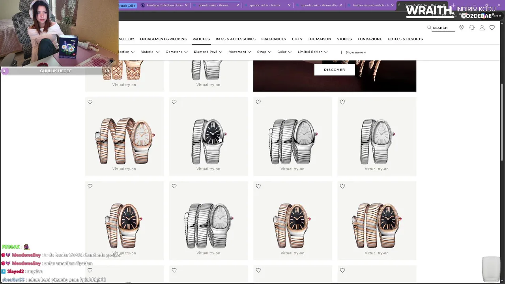The height and width of the screenshot is (284, 505).
Task: Open the Stories menu
Action: click(x=344, y=39)
